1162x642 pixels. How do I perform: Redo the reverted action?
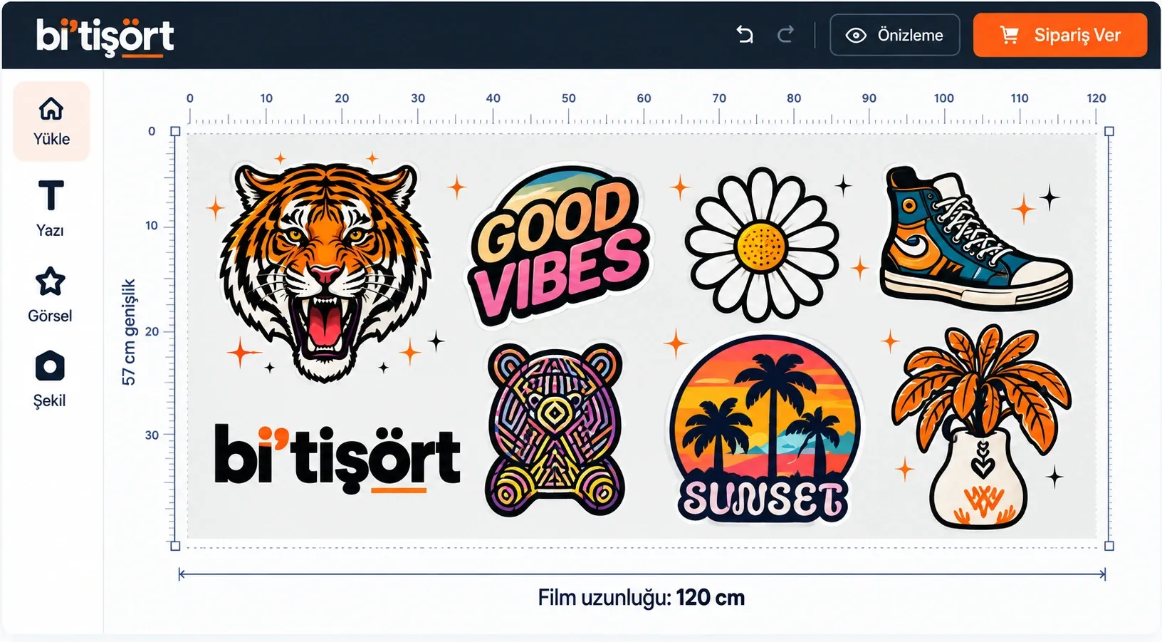coord(785,35)
